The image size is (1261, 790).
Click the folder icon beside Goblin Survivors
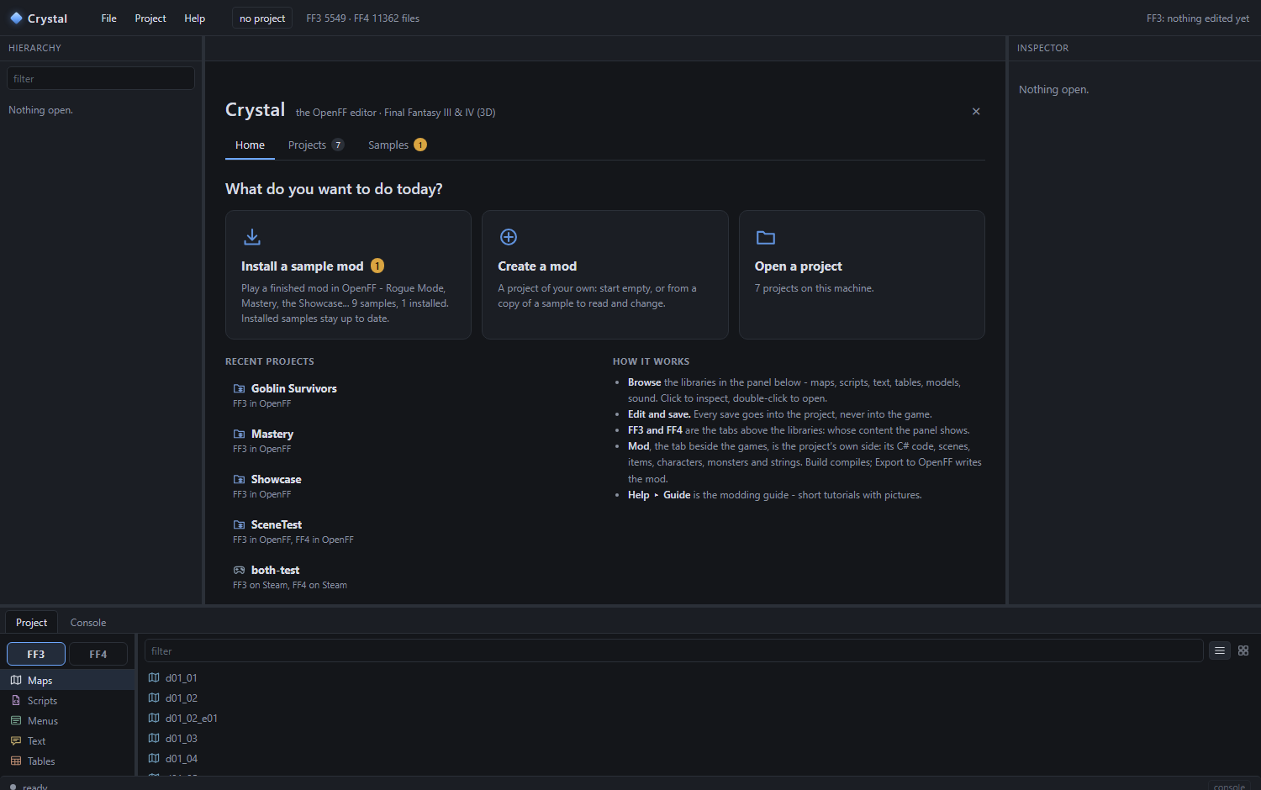(x=240, y=388)
